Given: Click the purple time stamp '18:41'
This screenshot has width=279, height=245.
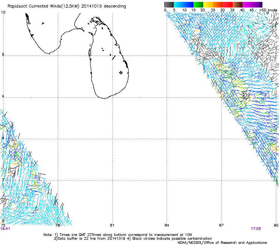Looking at the screenshot, I should [5, 229].
